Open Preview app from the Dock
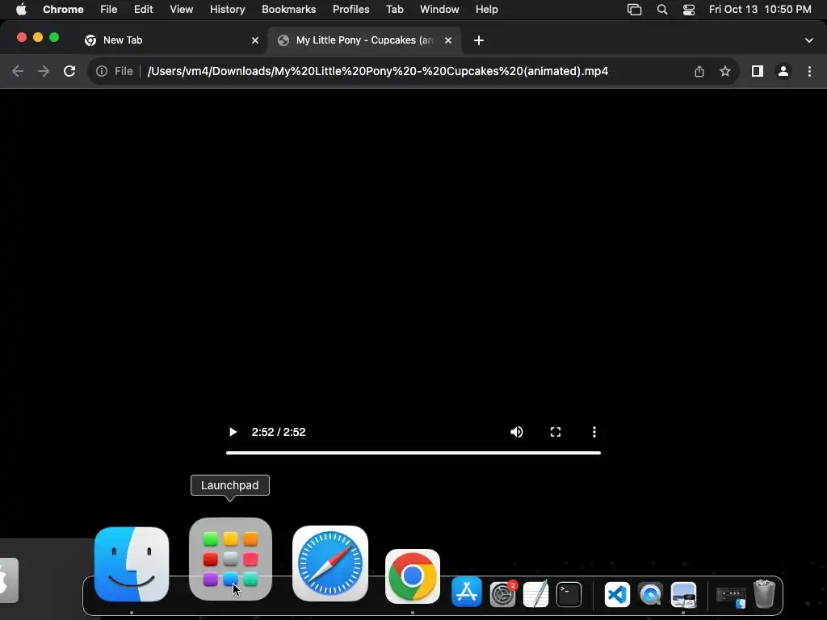 [683, 595]
